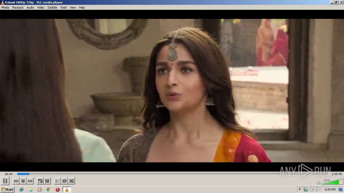Stop the video playback
344x193 pixels.
click(x=23, y=181)
